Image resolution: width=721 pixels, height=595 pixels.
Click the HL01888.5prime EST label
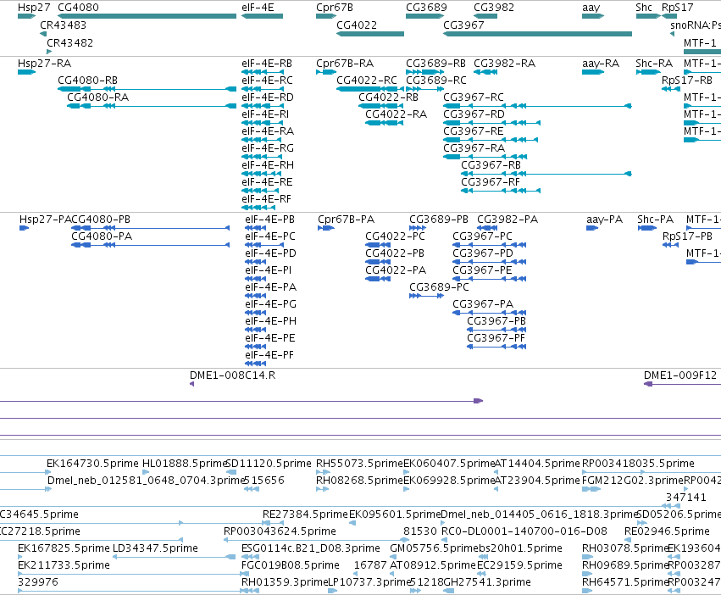pyautogui.click(x=185, y=463)
